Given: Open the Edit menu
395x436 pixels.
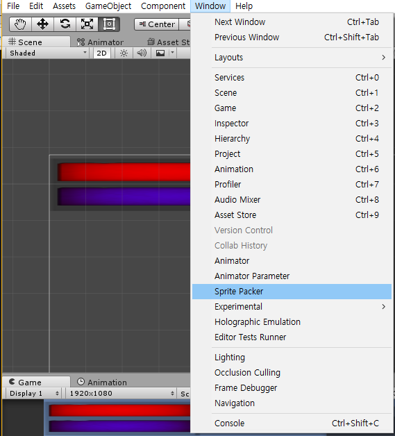Looking at the screenshot, I should [36, 6].
